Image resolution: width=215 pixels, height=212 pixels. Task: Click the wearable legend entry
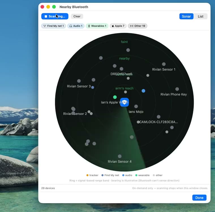[x=142, y=175]
